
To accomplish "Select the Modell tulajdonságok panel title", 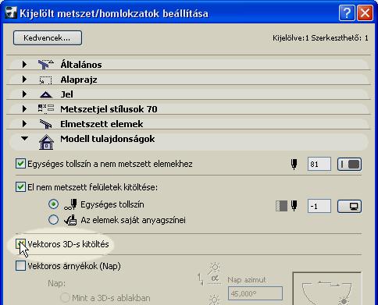I will point(108,139).
